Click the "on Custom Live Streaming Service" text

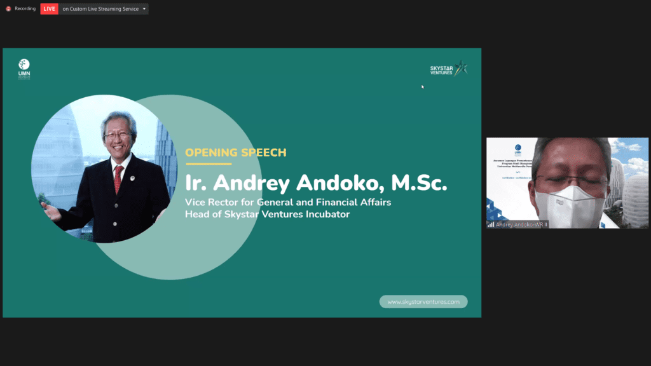point(100,9)
